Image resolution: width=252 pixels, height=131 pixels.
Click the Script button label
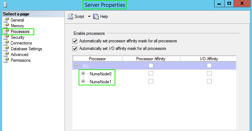pyautogui.click(x=79, y=17)
